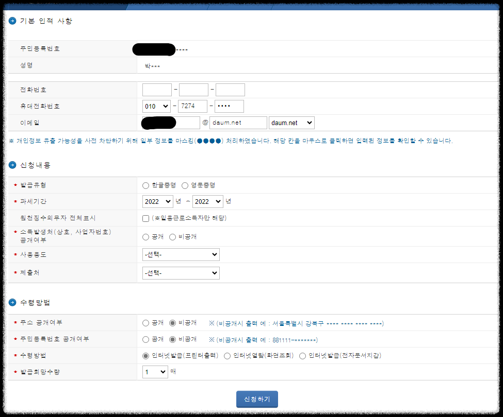Open the first 2022 과세기간 year dropdown

pos(157,201)
